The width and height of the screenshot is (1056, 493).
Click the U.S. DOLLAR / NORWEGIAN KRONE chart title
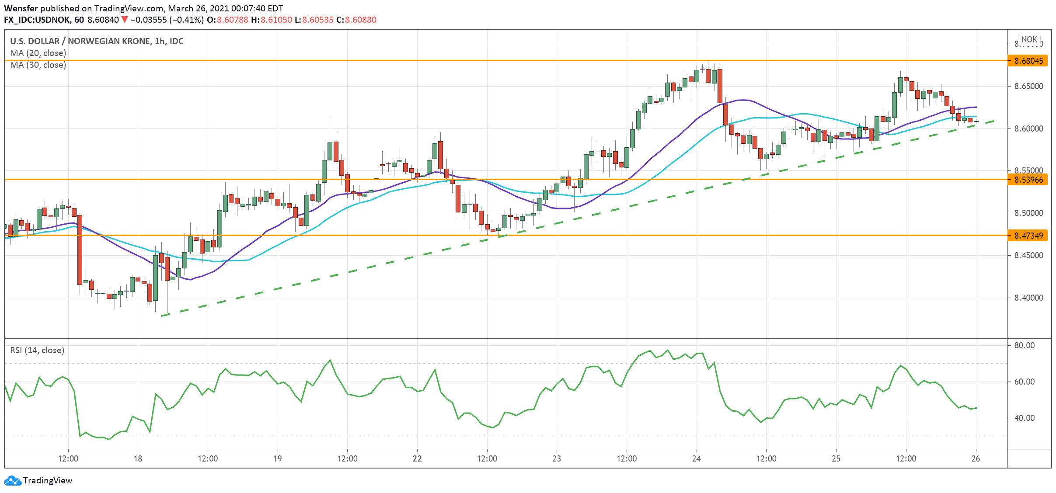[x=96, y=41]
